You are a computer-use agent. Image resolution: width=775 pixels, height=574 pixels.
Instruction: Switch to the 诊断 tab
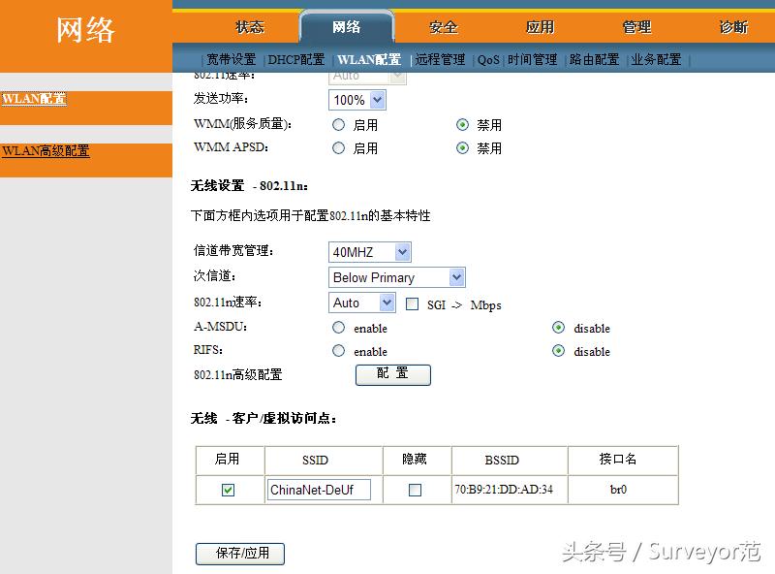733,27
